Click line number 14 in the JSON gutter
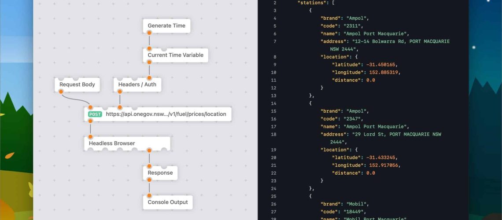The height and width of the screenshot is (220, 502). tap(274, 103)
